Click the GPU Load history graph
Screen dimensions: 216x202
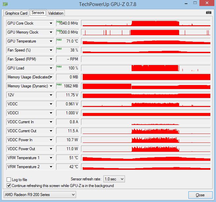(x=146, y=68)
